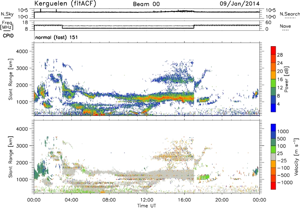Click the left '10^5' N.Sky axis value
The image size is (300, 208).
(23, 11)
